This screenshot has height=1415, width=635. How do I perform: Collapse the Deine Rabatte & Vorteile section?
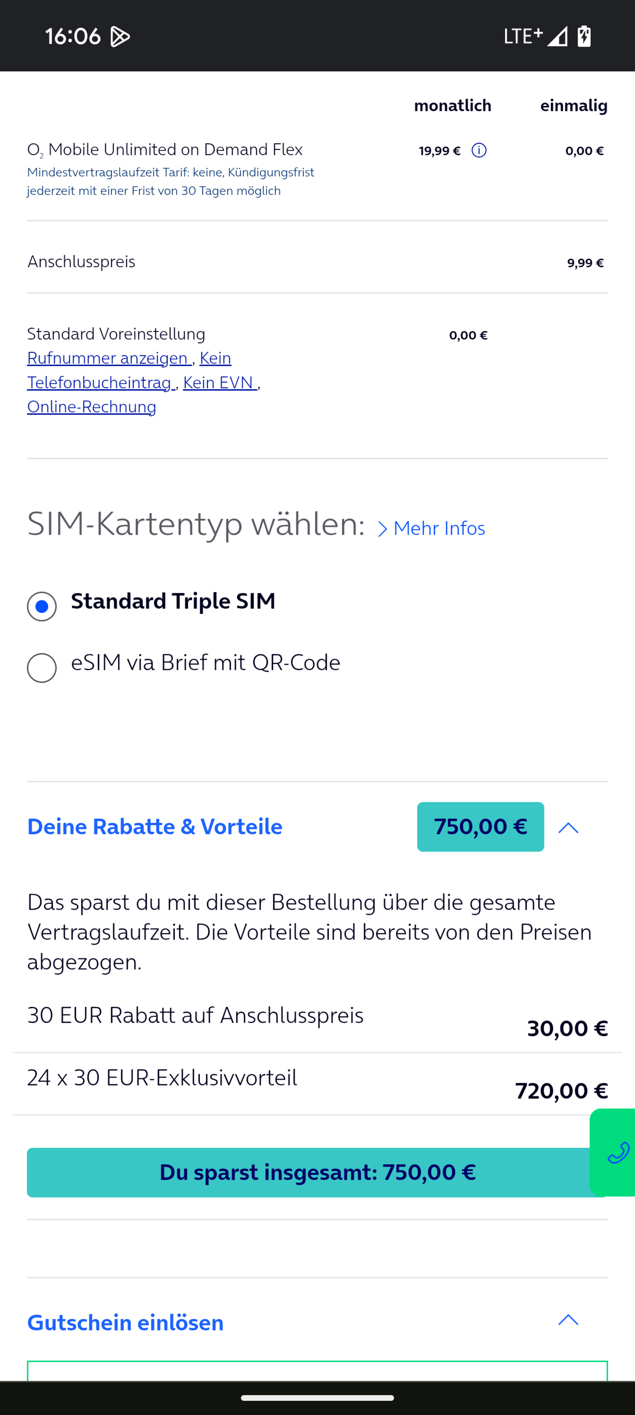coord(568,827)
